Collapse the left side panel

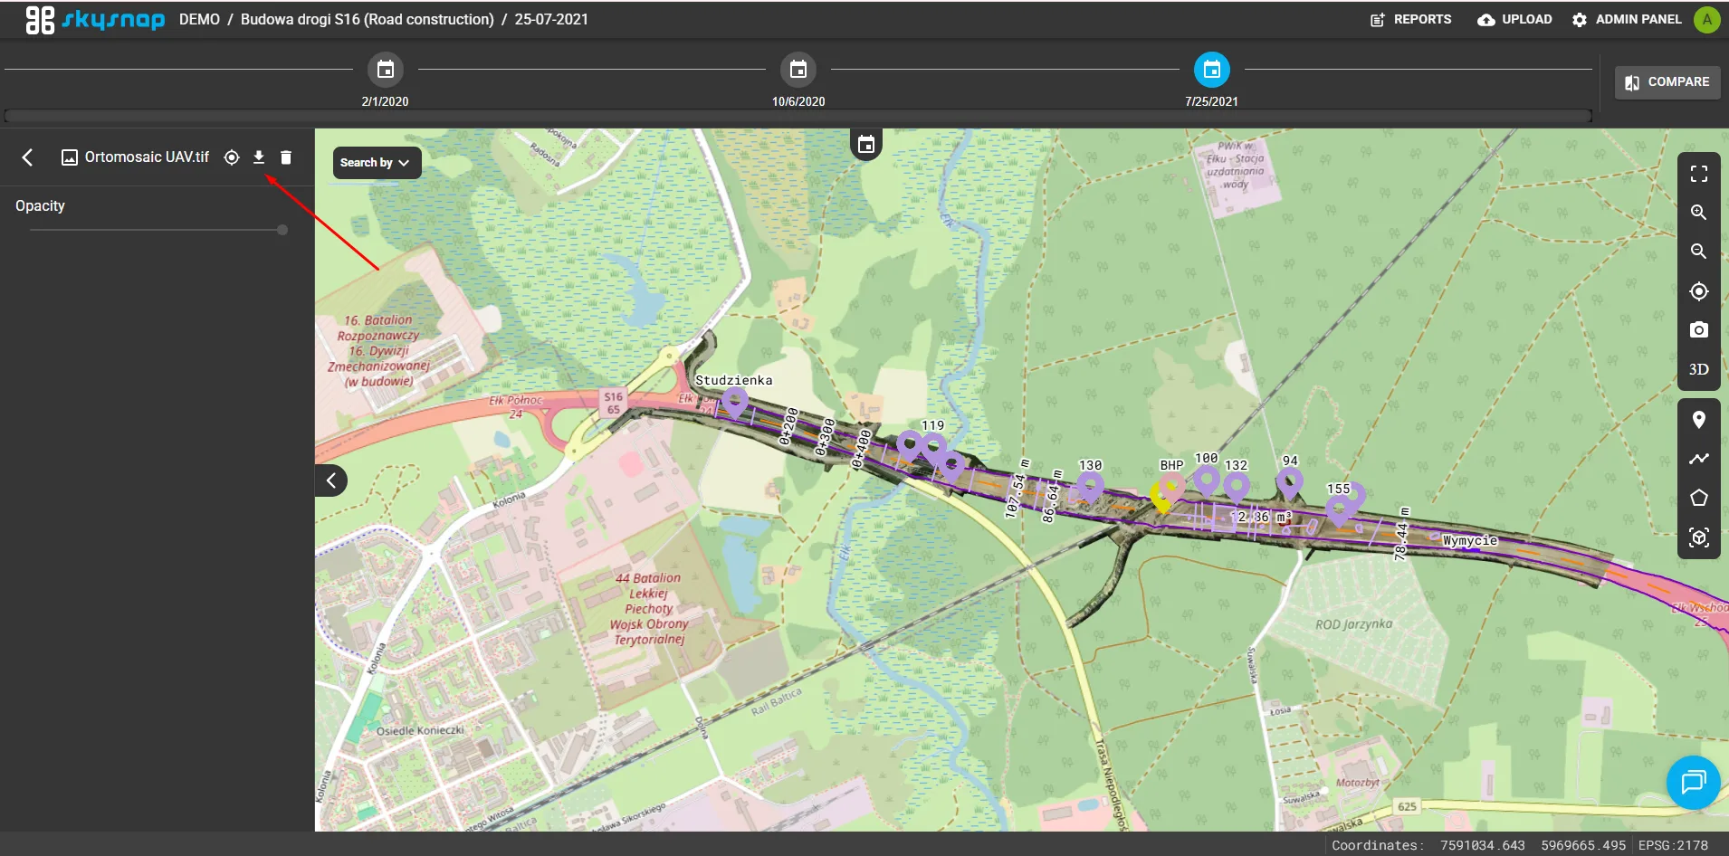pos(331,480)
